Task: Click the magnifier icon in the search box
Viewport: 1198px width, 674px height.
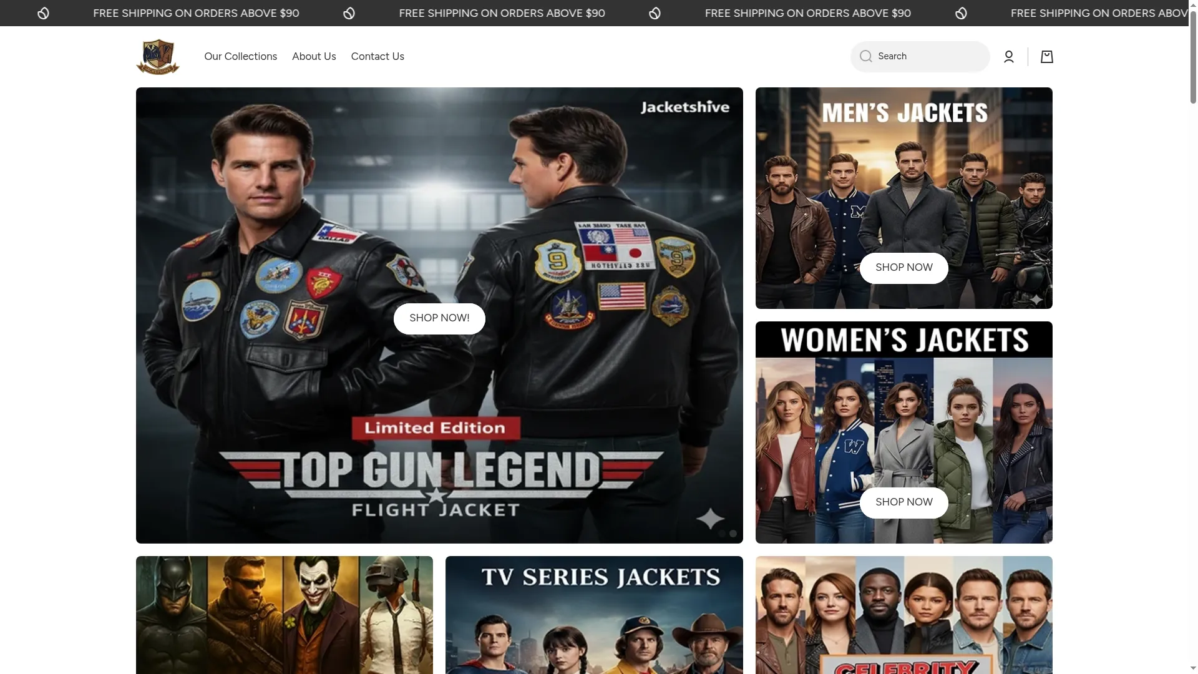Action: 865,57
